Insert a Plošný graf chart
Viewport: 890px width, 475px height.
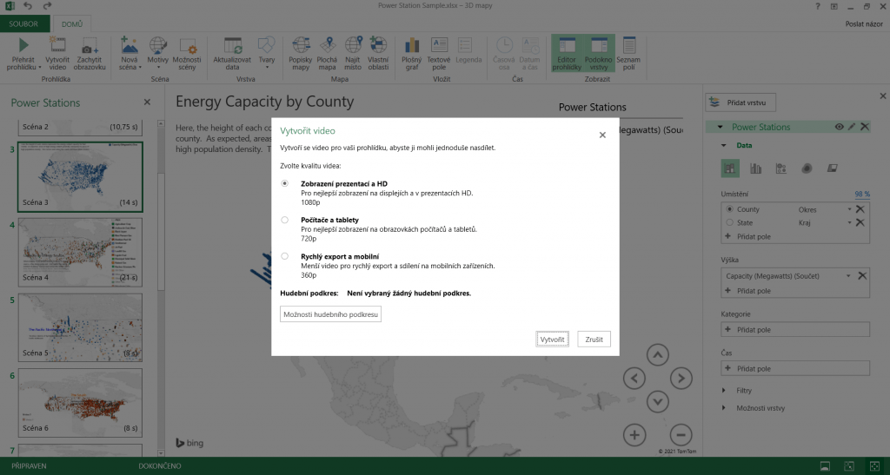tap(411, 46)
